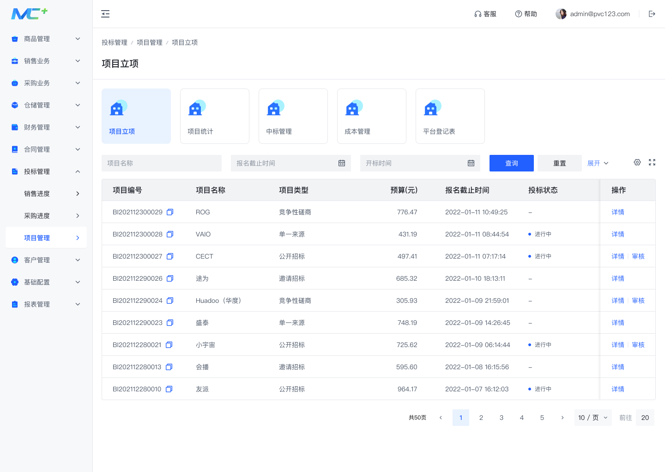Screen dimensions: 665x472
Task: Click the admin user avatar
Action: (561, 14)
